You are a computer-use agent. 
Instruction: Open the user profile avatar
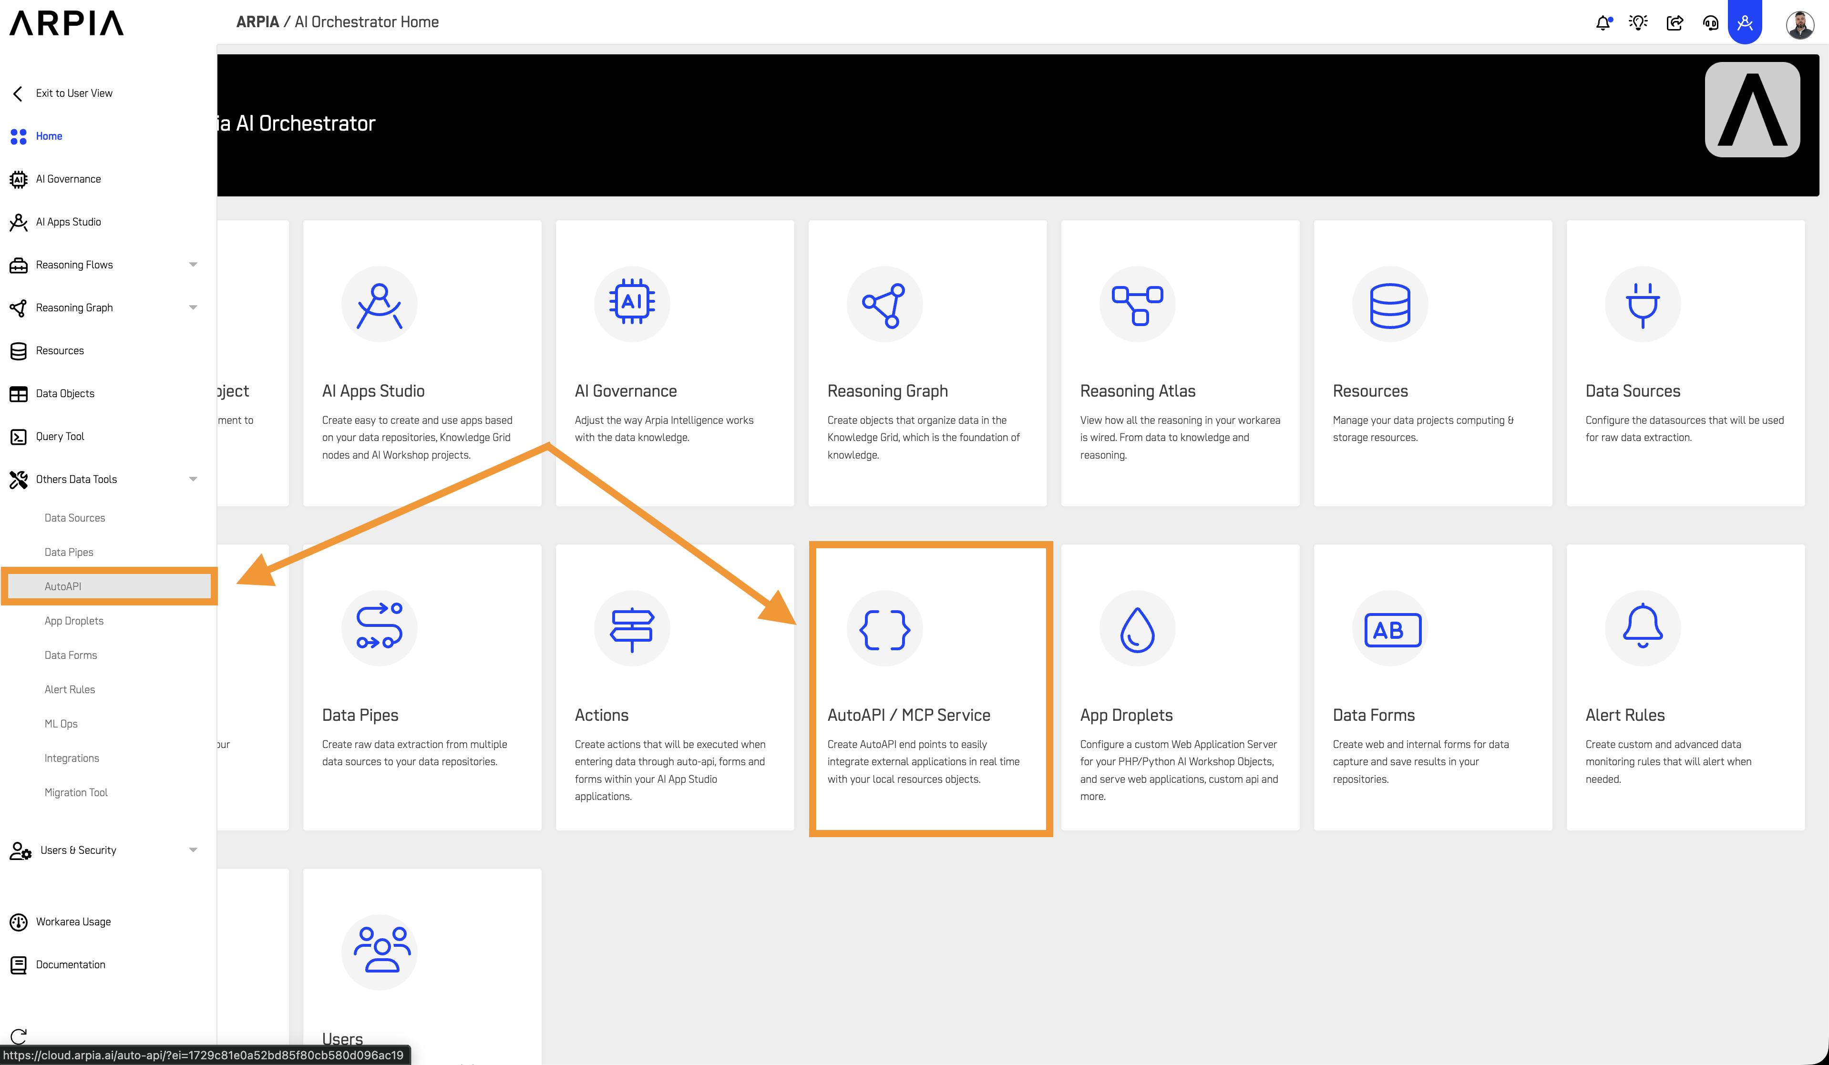(x=1799, y=25)
